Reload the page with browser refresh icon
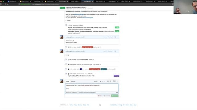197x110 pixels. [x=6, y=4]
